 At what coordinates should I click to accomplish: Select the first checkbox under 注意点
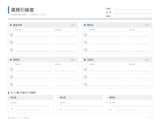[85, 69]
